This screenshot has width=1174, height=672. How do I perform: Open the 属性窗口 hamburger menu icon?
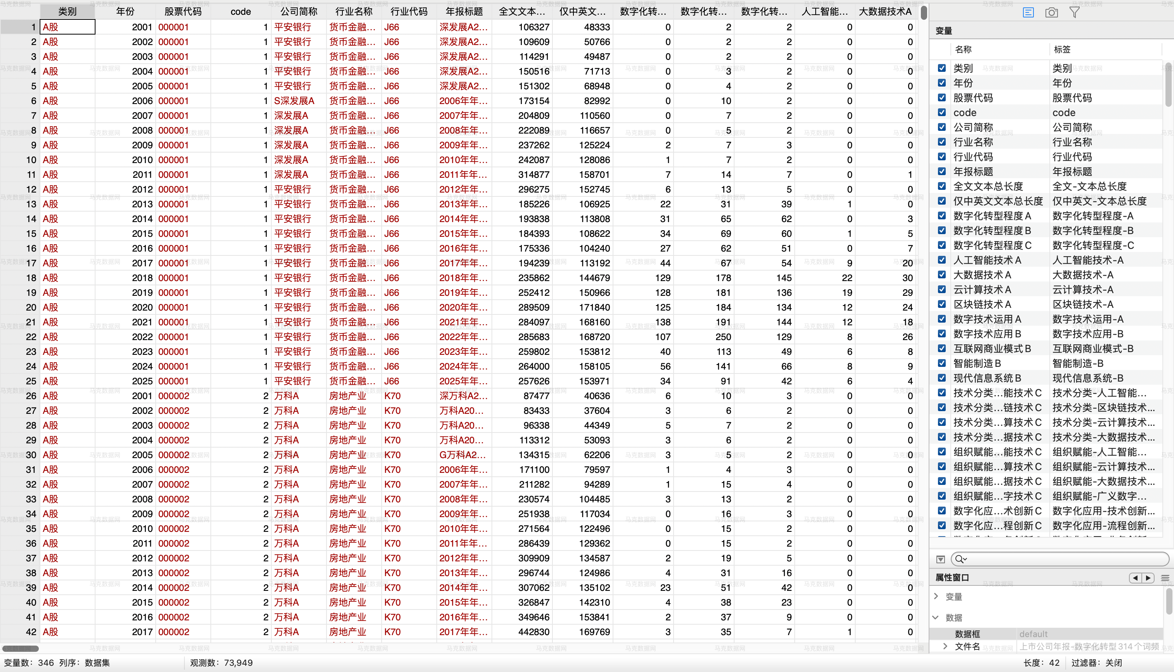[x=1165, y=578]
